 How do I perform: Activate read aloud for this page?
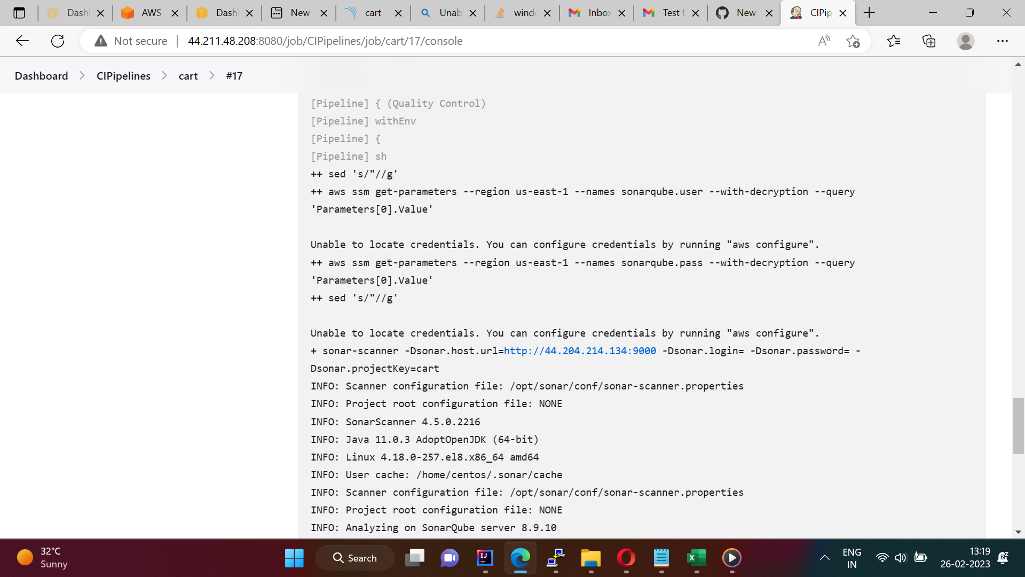(x=824, y=41)
